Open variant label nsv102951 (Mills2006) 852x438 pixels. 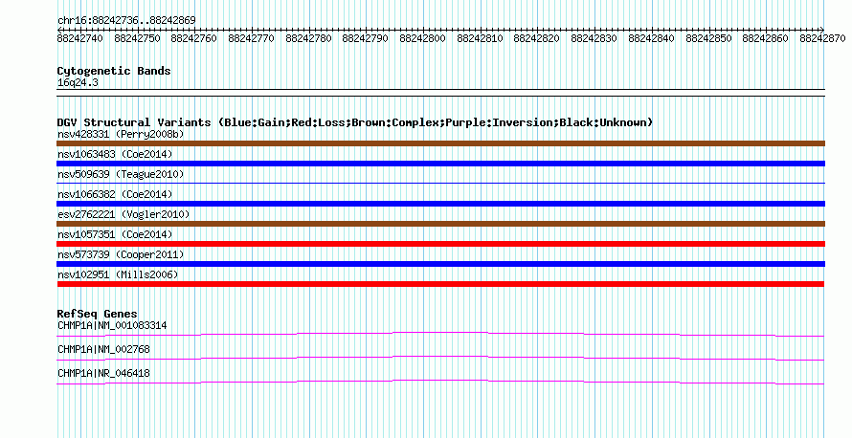[x=118, y=274]
